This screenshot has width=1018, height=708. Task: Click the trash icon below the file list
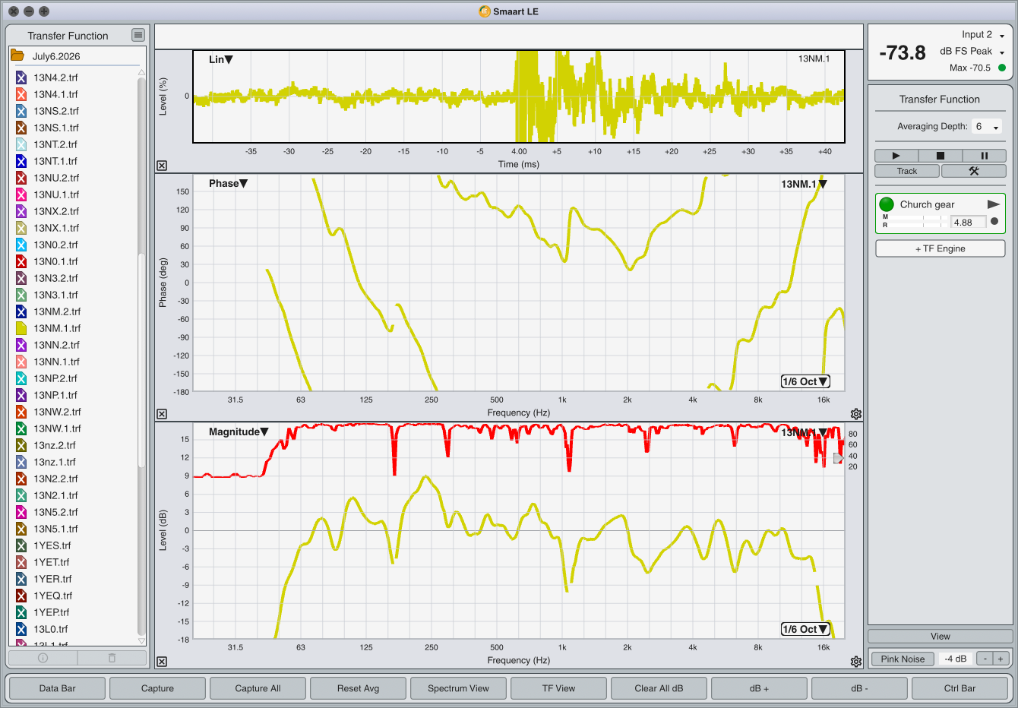112,658
